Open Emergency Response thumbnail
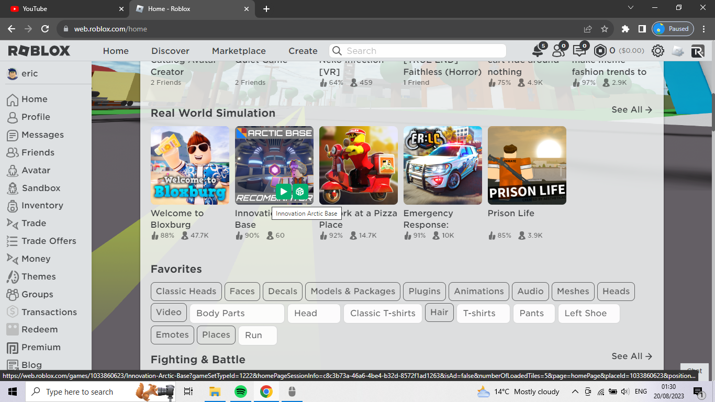715x402 pixels. coord(443,165)
